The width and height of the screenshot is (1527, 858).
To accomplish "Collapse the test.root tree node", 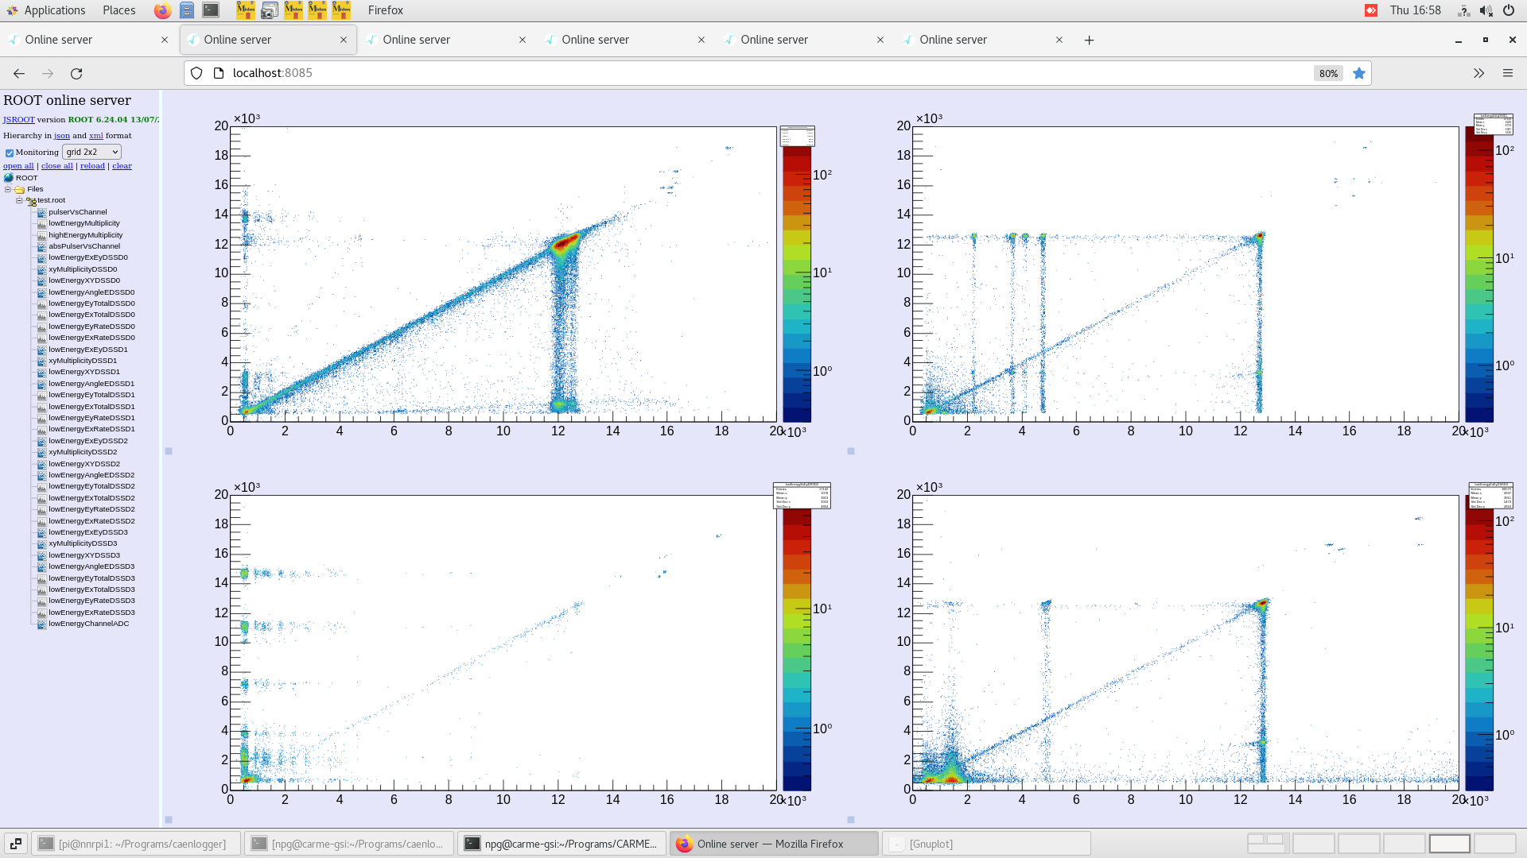I will point(19,200).
